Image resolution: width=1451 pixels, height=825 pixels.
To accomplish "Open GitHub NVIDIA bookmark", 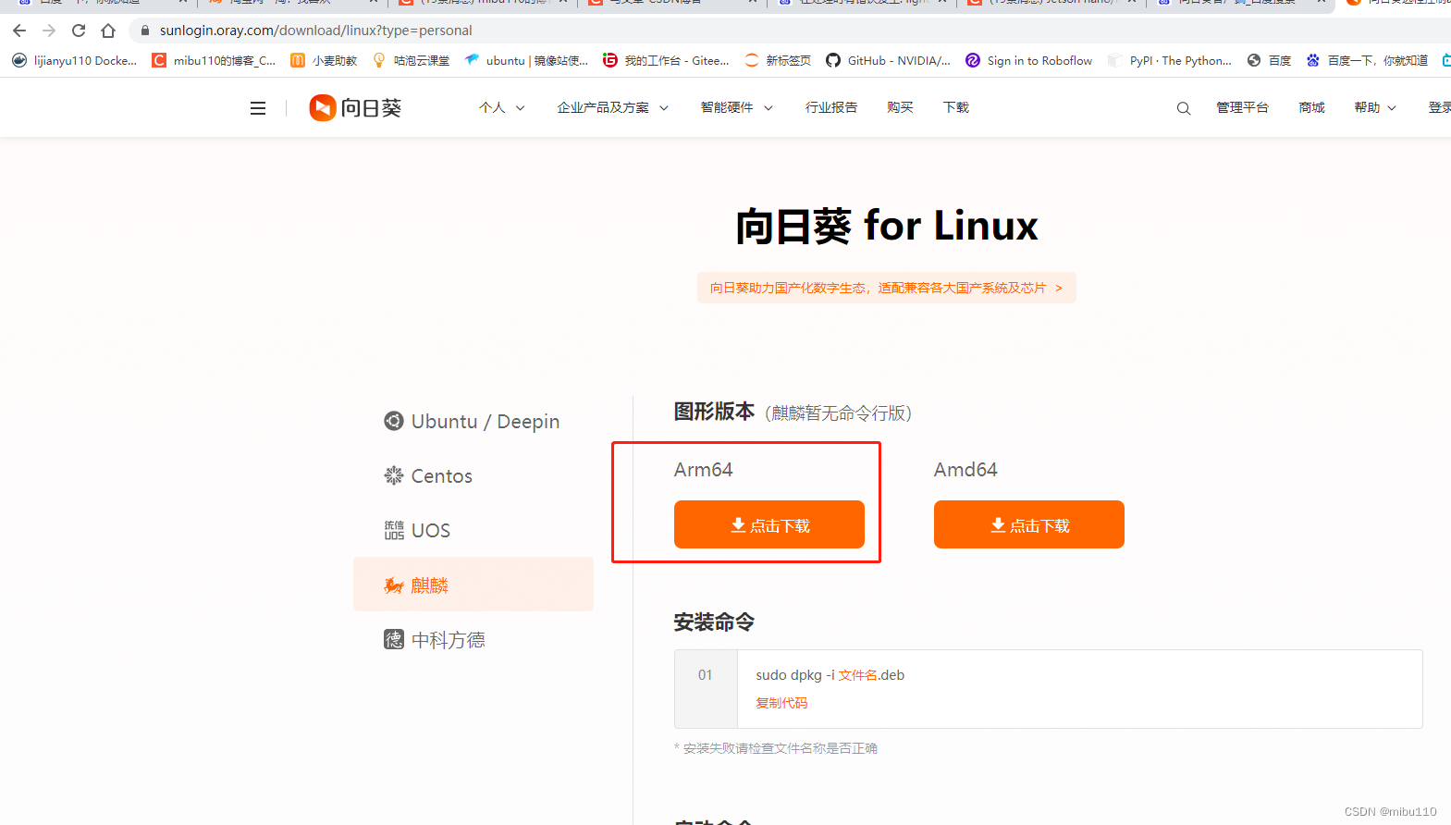I will click(888, 61).
